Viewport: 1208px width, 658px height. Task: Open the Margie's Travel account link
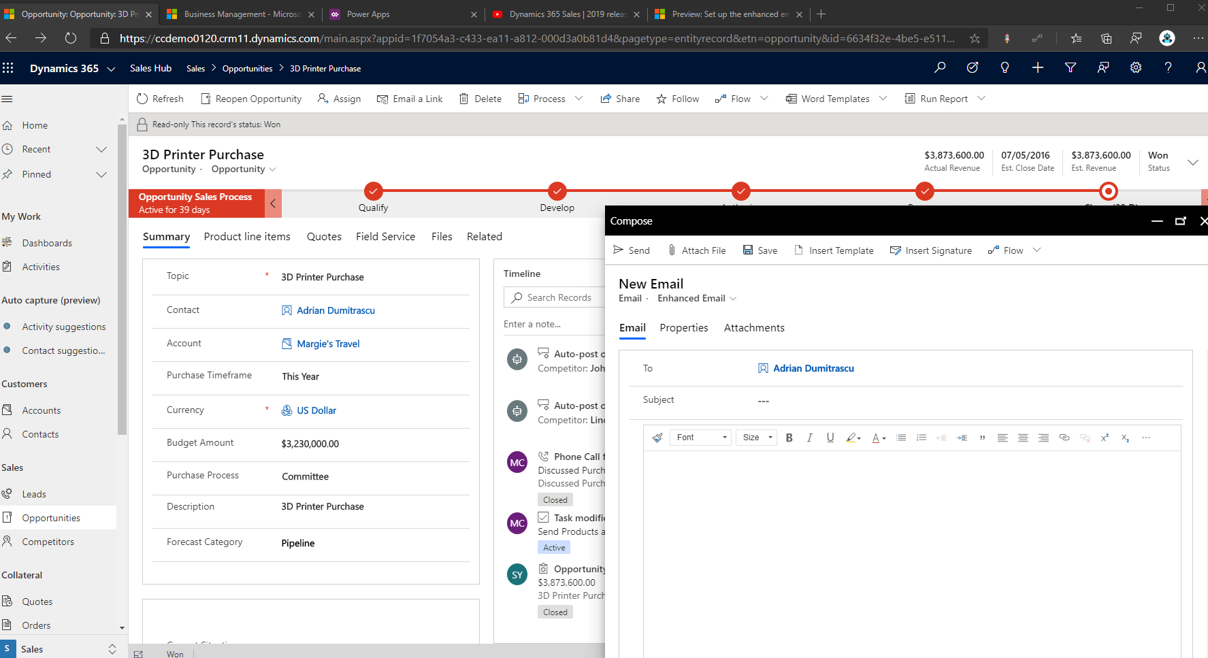[328, 344]
